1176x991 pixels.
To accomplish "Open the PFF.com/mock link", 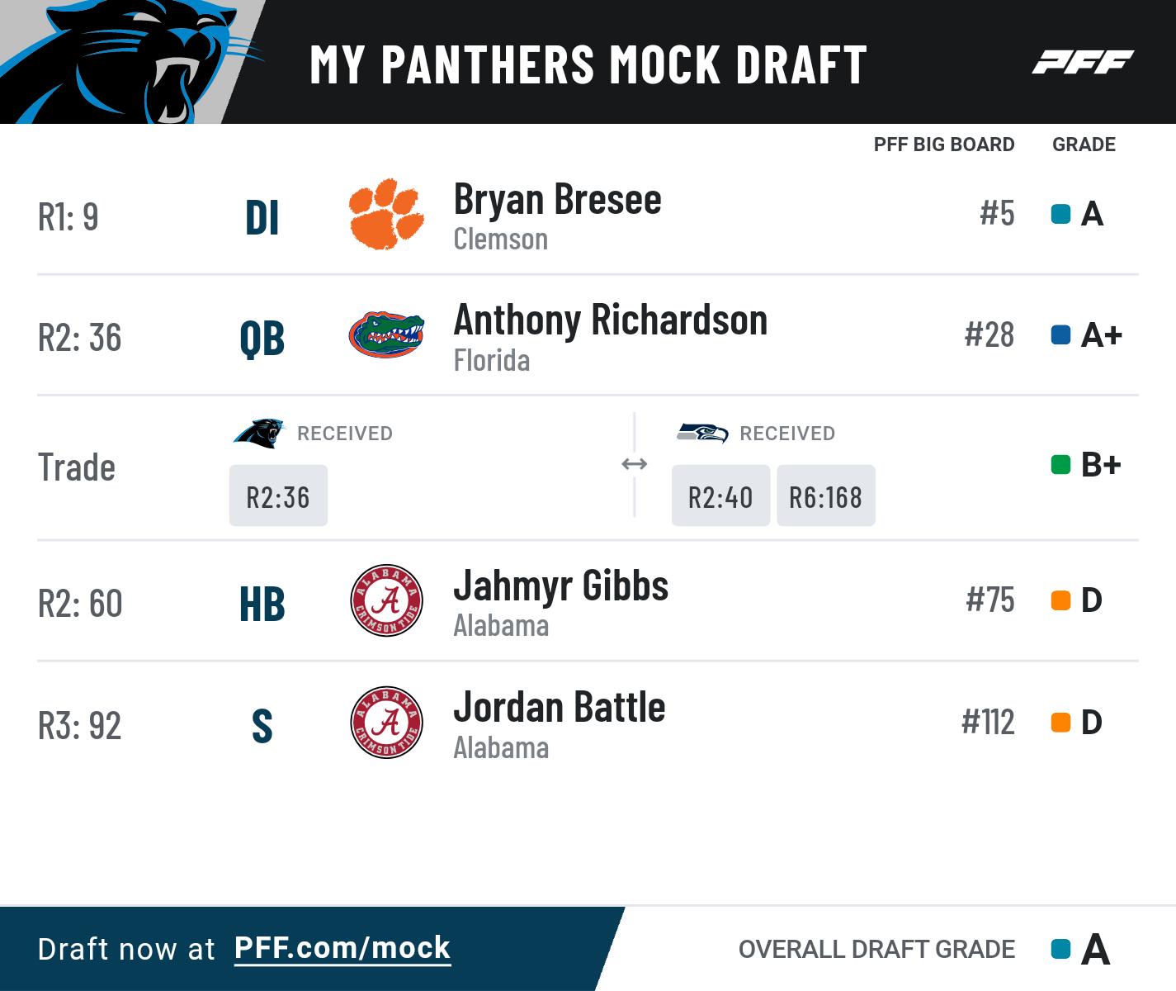I will point(342,948).
